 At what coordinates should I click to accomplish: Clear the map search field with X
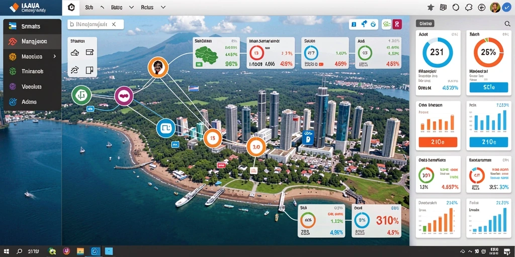tap(114, 24)
